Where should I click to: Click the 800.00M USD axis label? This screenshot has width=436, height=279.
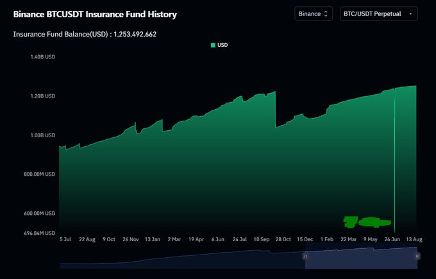point(40,174)
